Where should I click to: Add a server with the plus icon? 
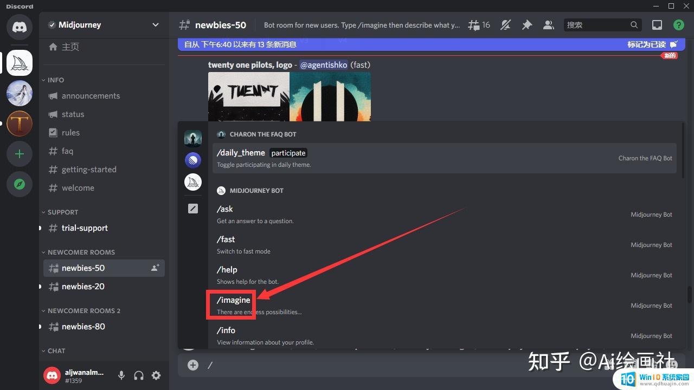(x=20, y=154)
